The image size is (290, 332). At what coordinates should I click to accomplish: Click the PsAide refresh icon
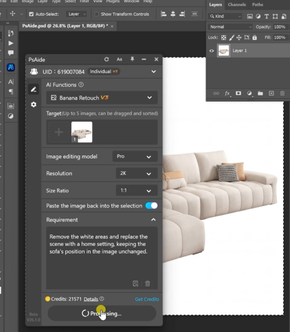coord(107,59)
